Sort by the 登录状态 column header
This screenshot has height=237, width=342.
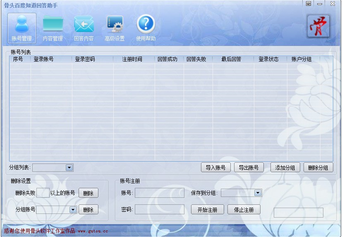[270, 59]
